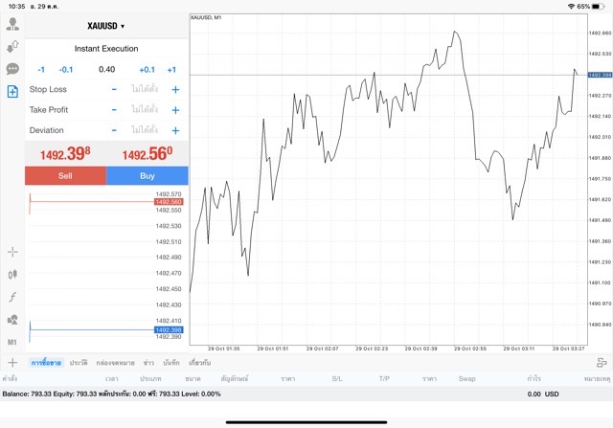Add new item with bottom plus icon
The image size is (613, 428).
[x=12, y=362]
